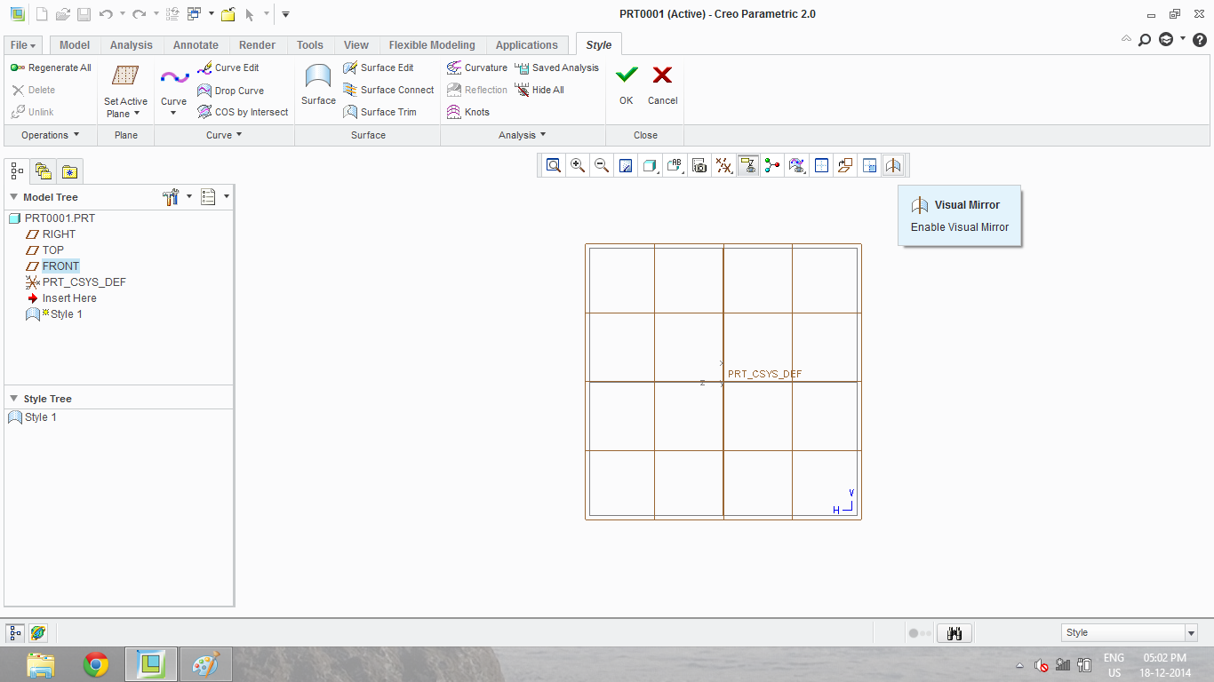Switch to the Flexible Modeling tab
This screenshot has width=1214, height=682.
432,45
